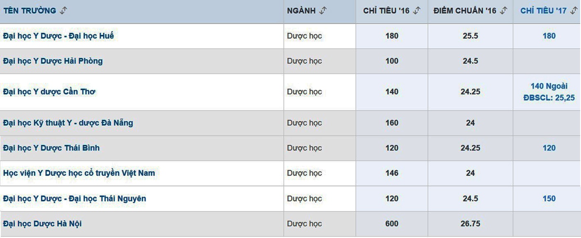Click 140 Ngoài ĐBSCL: 25,25 cell
The image size is (581, 238).
point(549,92)
